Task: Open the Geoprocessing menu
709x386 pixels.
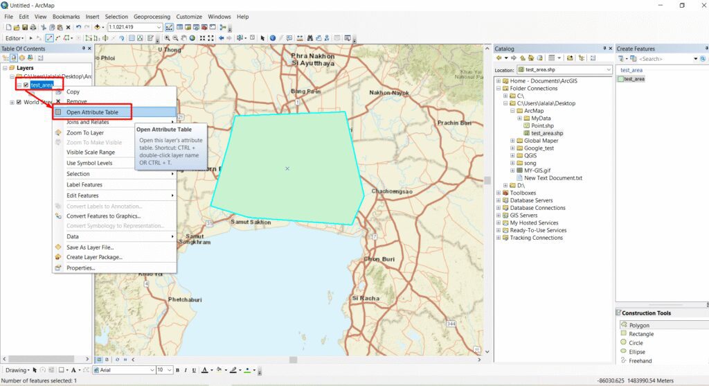Action: tap(152, 17)
